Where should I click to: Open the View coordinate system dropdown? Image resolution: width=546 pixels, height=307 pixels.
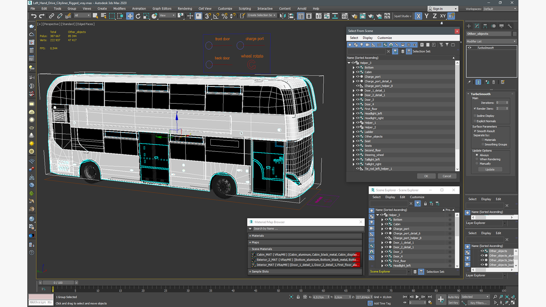(x=167, y=15)
